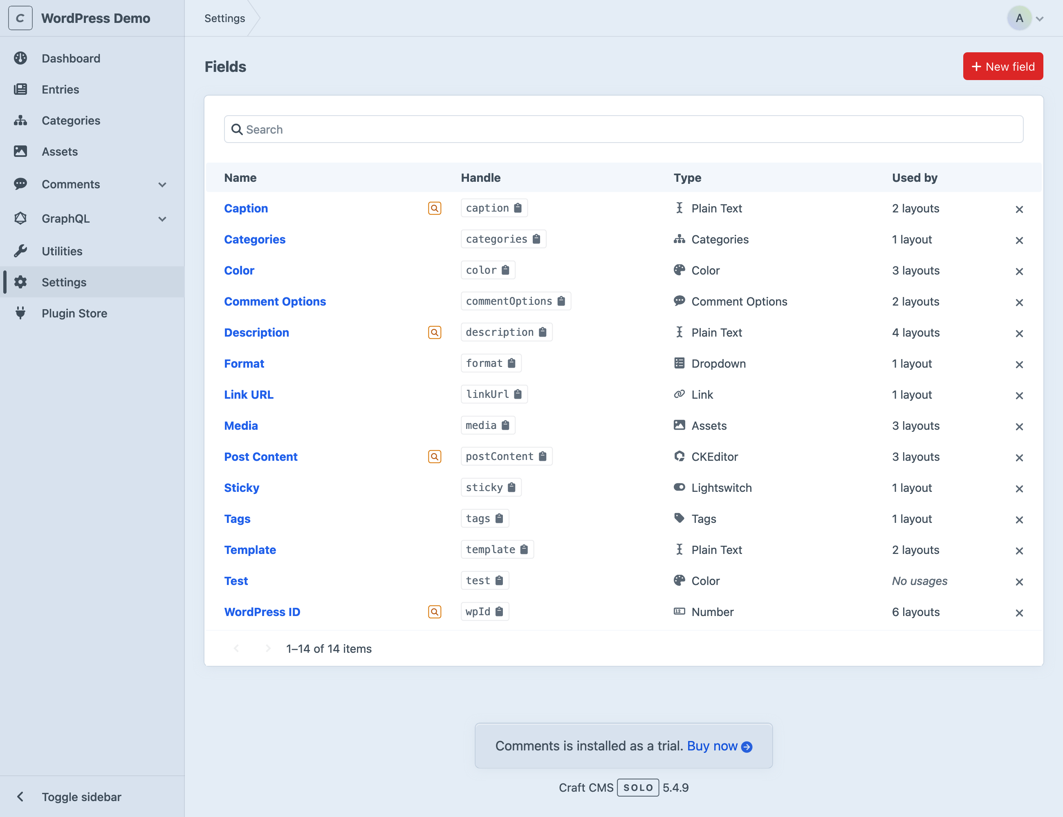
Task: Copy the caption handle clipboard icon
Action: [517, 208]
